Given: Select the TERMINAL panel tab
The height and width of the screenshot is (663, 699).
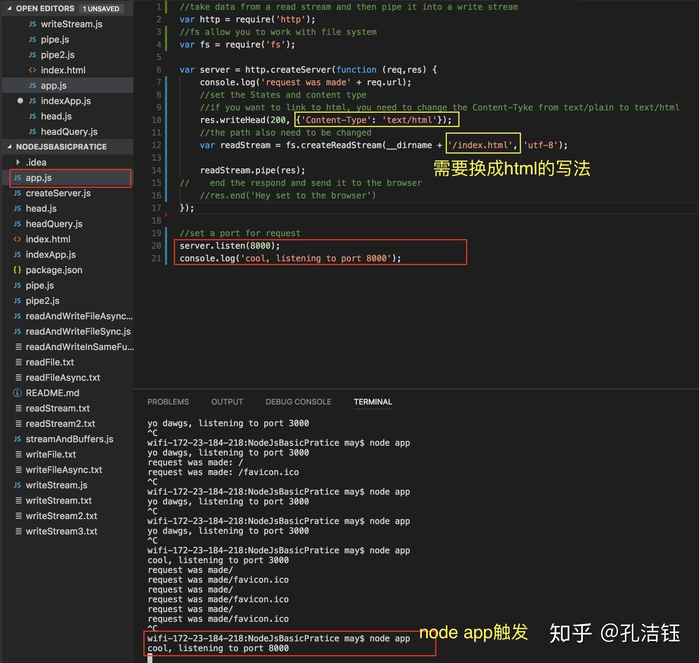Looking at the screenshot, I should point(373,402).
